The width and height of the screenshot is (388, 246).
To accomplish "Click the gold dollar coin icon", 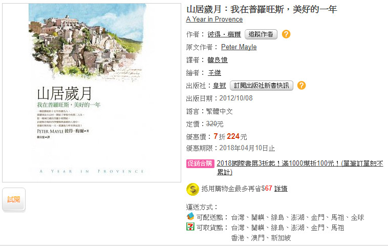I will tap(192, 189).
